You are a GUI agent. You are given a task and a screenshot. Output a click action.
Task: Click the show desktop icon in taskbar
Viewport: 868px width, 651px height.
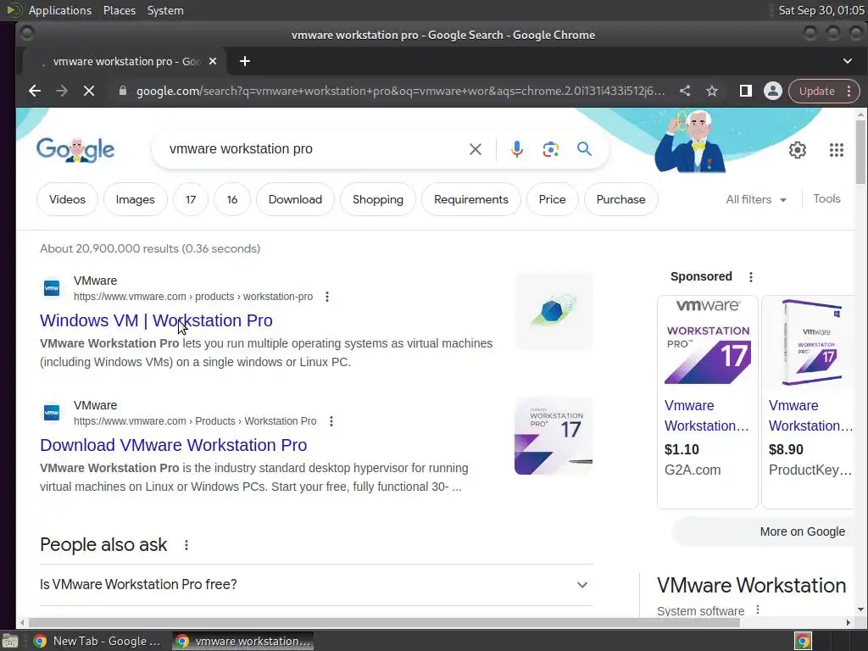(10, 641)
